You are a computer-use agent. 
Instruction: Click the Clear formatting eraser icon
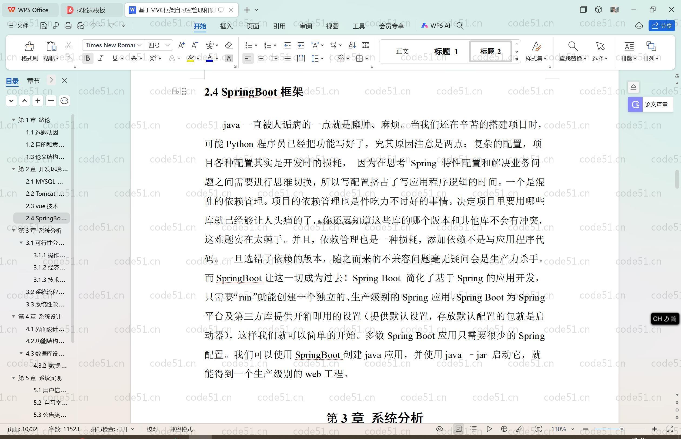(x=229, y=45)
